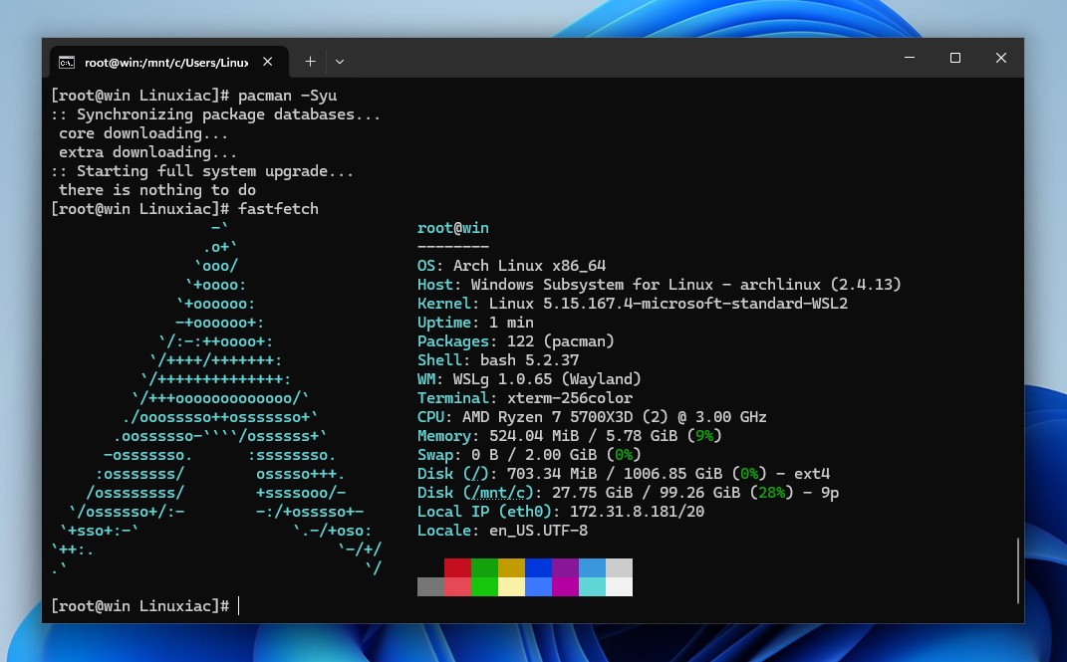Expand the new tab profile dropdown chevron
This screenshot has height=662, width=1067.
coord(340,62)
